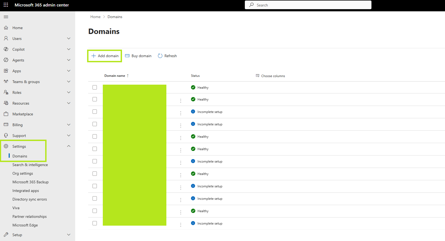Click the Marketplace bag icon
The height and width of the screenshot is (241, 445).
pyautogui.click(x=6, y=114)
